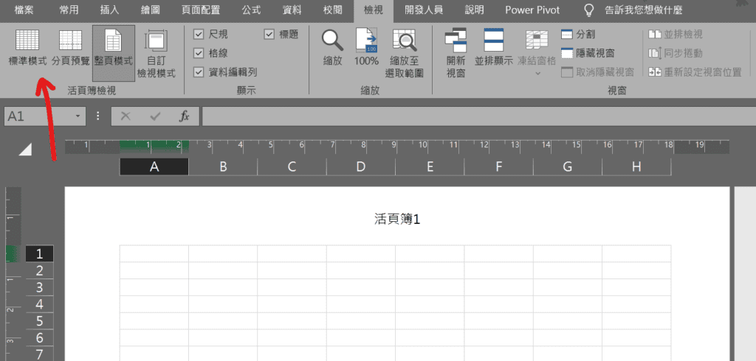Open the Name Box dropdown arrow
The width and height of the screenshot is (756, 361).
[78, 116]
